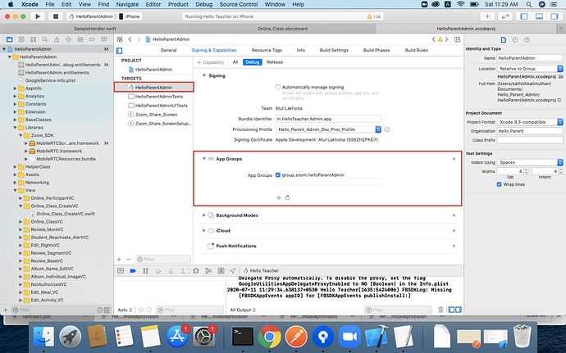Click the Run (play) button

click(x=38, y=16)
